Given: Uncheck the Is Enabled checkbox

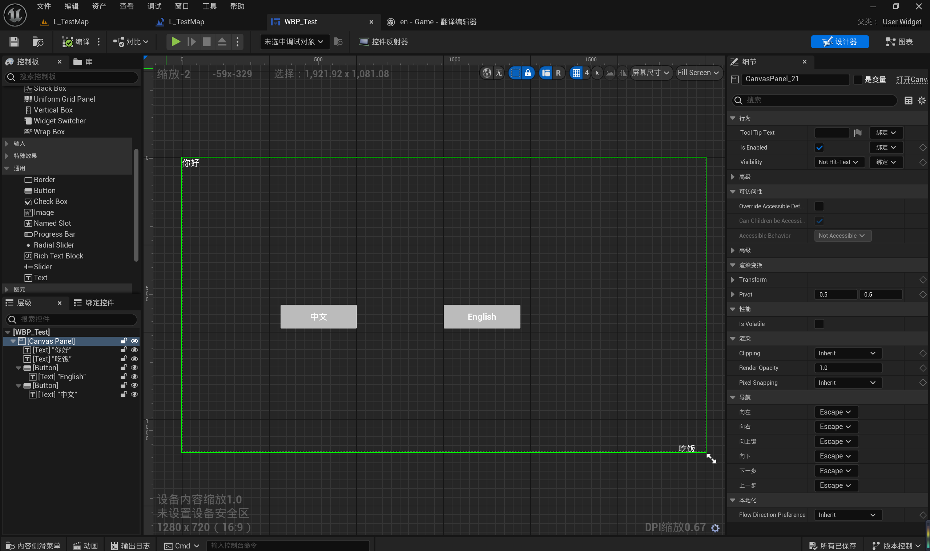Looking at the screenshot, I should pyautogui.click(x=819, y=147).
